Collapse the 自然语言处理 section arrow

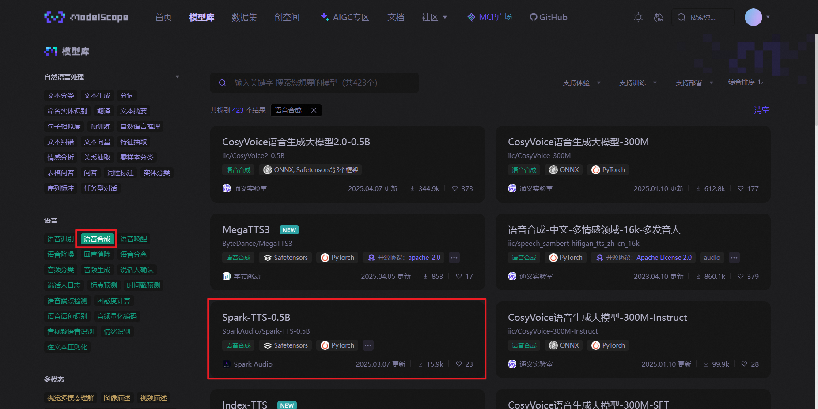[178, 77]
